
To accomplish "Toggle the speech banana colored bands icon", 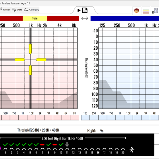I will tap(146, 11).
